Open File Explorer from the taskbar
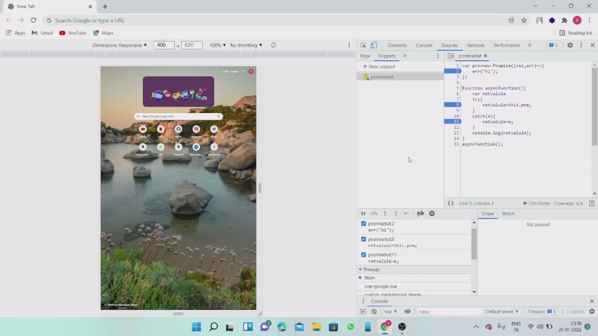 (316, 327)
